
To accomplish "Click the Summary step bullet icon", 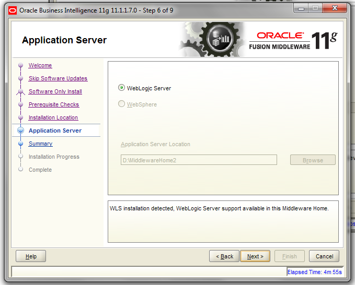I will 20,144.
